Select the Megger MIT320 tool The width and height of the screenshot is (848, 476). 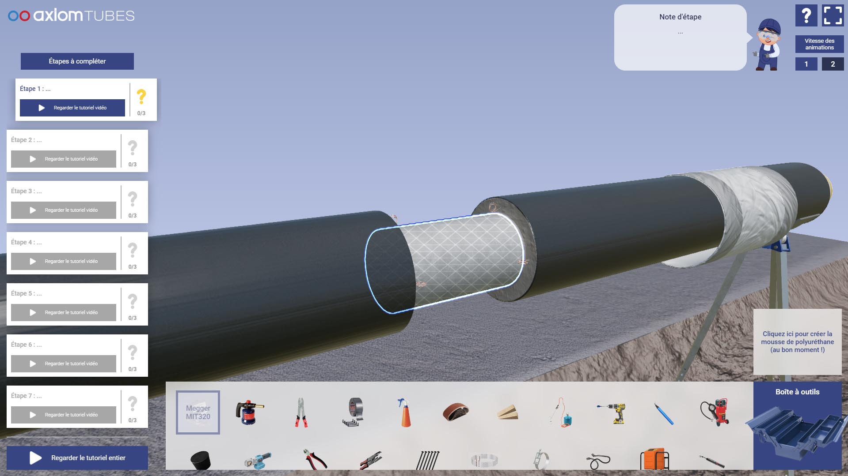pyautogui.click(x=198, y=412)
